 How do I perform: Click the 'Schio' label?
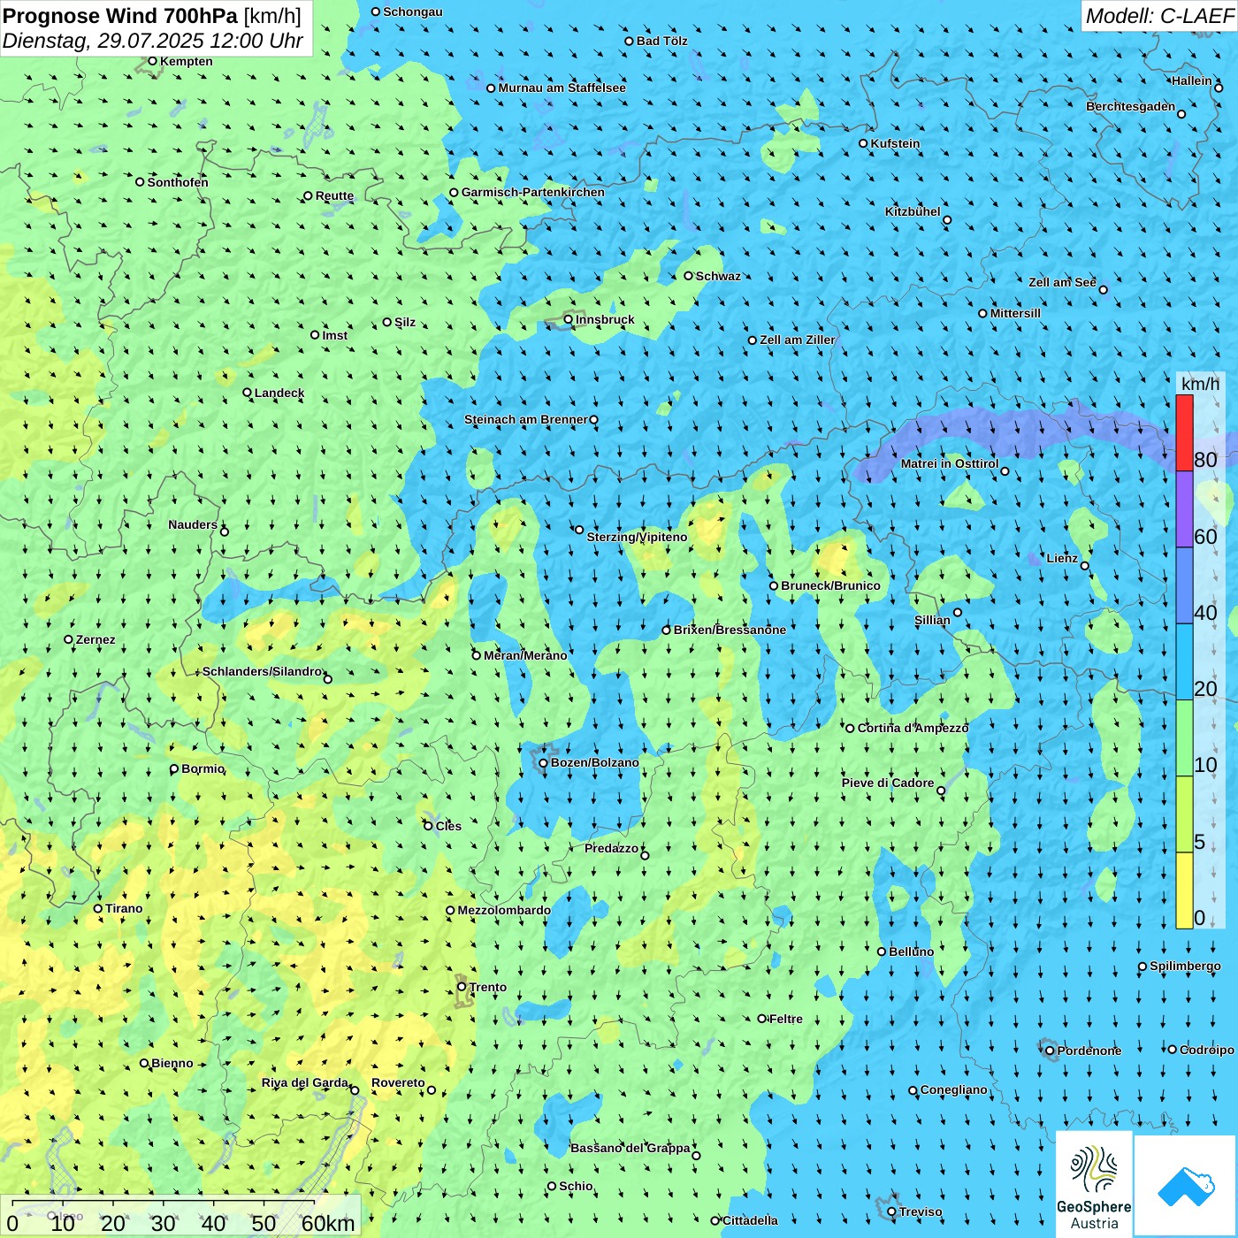(x=577, y=1186)
